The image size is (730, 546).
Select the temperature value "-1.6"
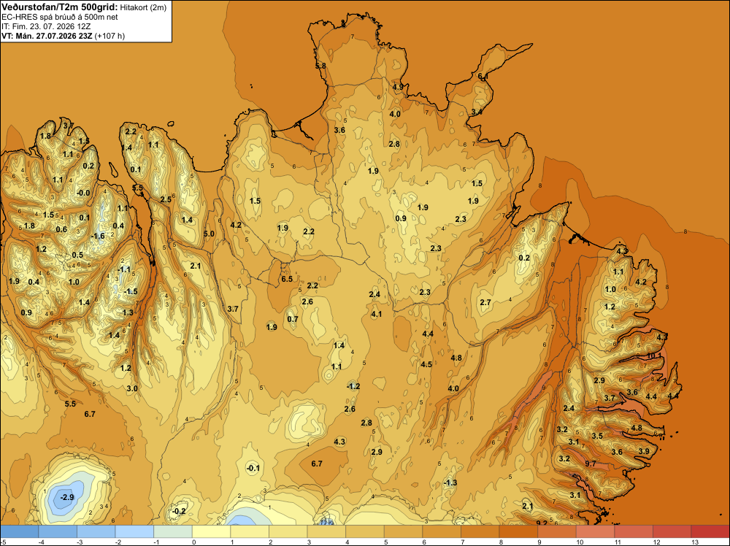click(x=98, y=236)
